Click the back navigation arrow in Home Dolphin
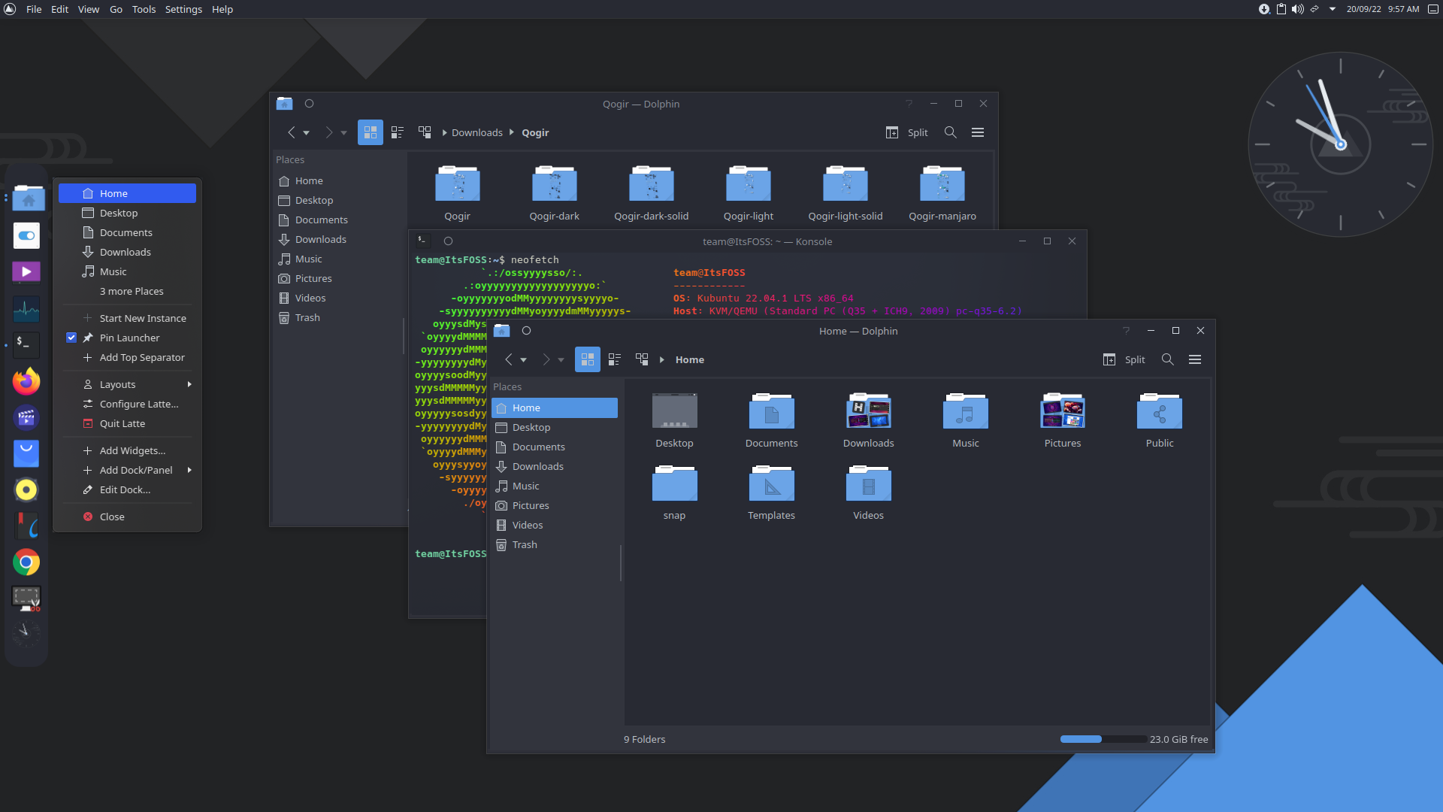 (x=508, y=359)
